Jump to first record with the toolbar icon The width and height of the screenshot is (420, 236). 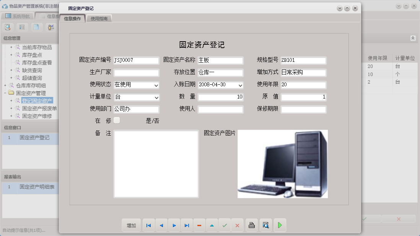pos(148,225)
